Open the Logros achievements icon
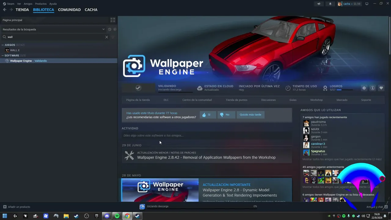 [x=325, y=88]
